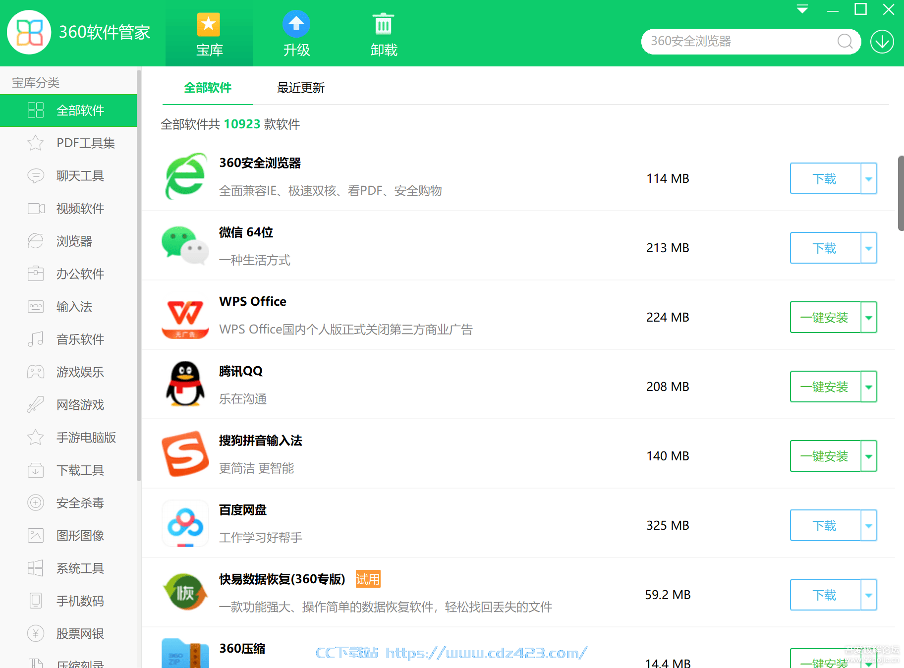Select the 办公软件 briefcase icon
The height and width of the screenshot is (668, 904).
[x=36, y=274]
